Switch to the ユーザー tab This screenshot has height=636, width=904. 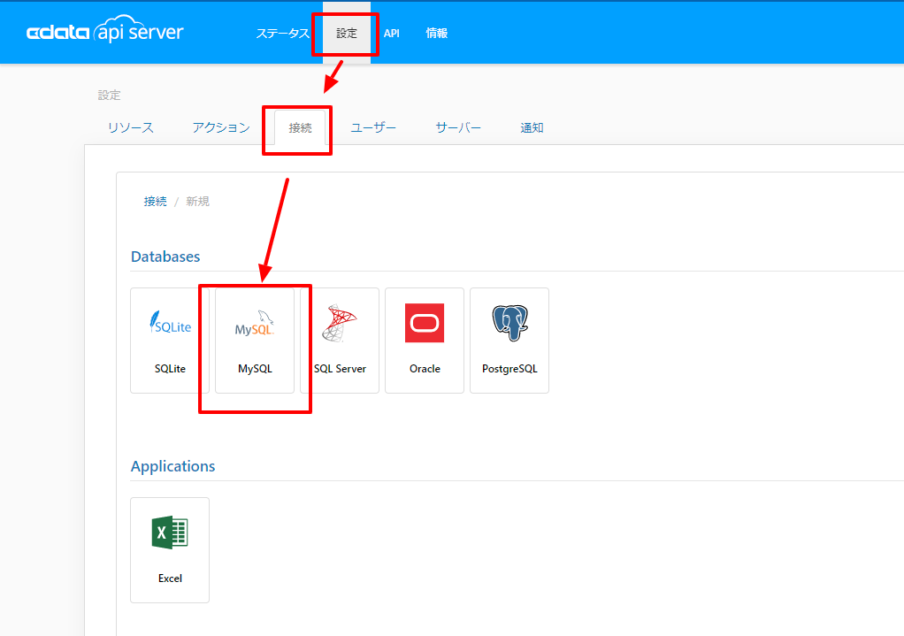(373, 127)
